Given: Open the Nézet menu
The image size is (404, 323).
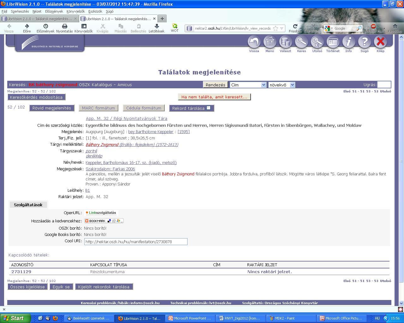Looking at the screenshot, I should tap(37, 11).
